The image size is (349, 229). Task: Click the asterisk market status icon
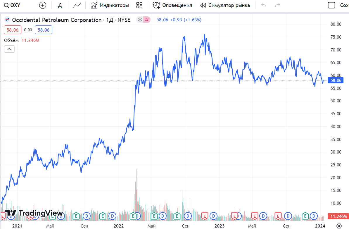[x=140, y=20]
